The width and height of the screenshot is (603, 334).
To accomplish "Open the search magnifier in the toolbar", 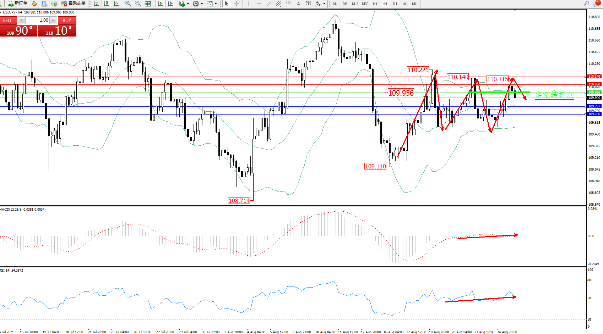I will pyautogui.click(x=586, y=4).
